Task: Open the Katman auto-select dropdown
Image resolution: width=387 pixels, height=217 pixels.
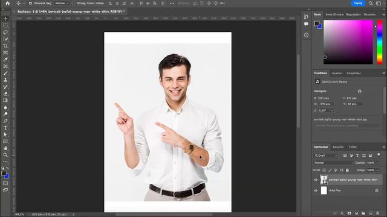Action: [x=62, y=4]
